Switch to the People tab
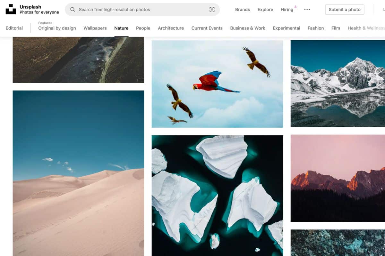This screenshot has height=256, width=385. click(x=143, y=28)
